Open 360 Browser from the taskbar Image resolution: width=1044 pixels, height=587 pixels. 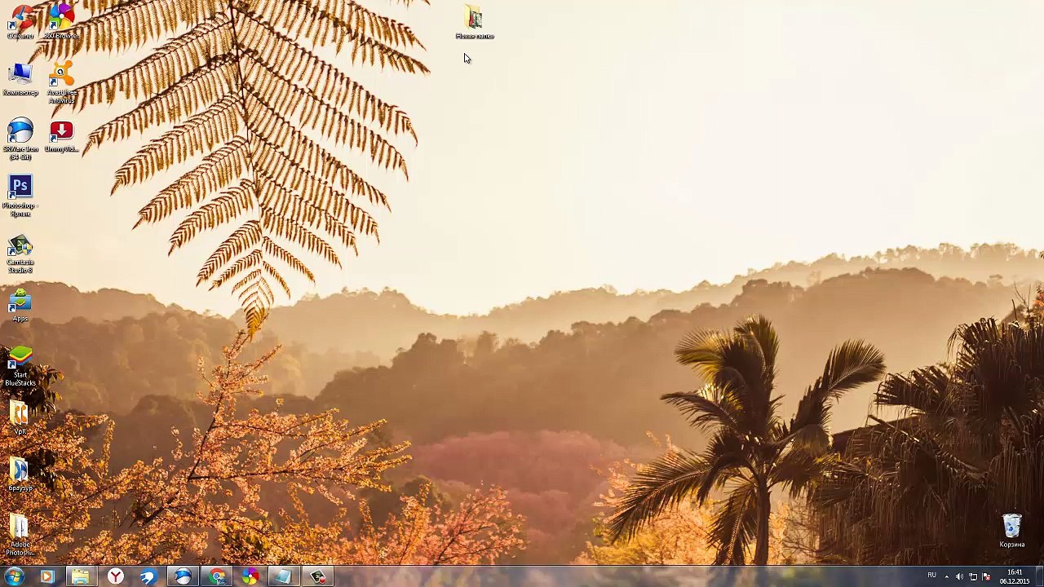pos(250,577)
